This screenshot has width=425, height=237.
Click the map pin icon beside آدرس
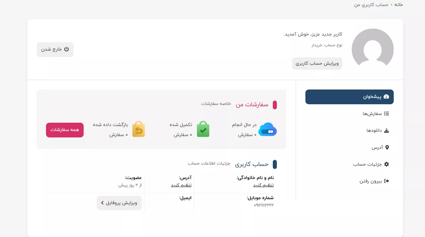[x=387, y=147]
